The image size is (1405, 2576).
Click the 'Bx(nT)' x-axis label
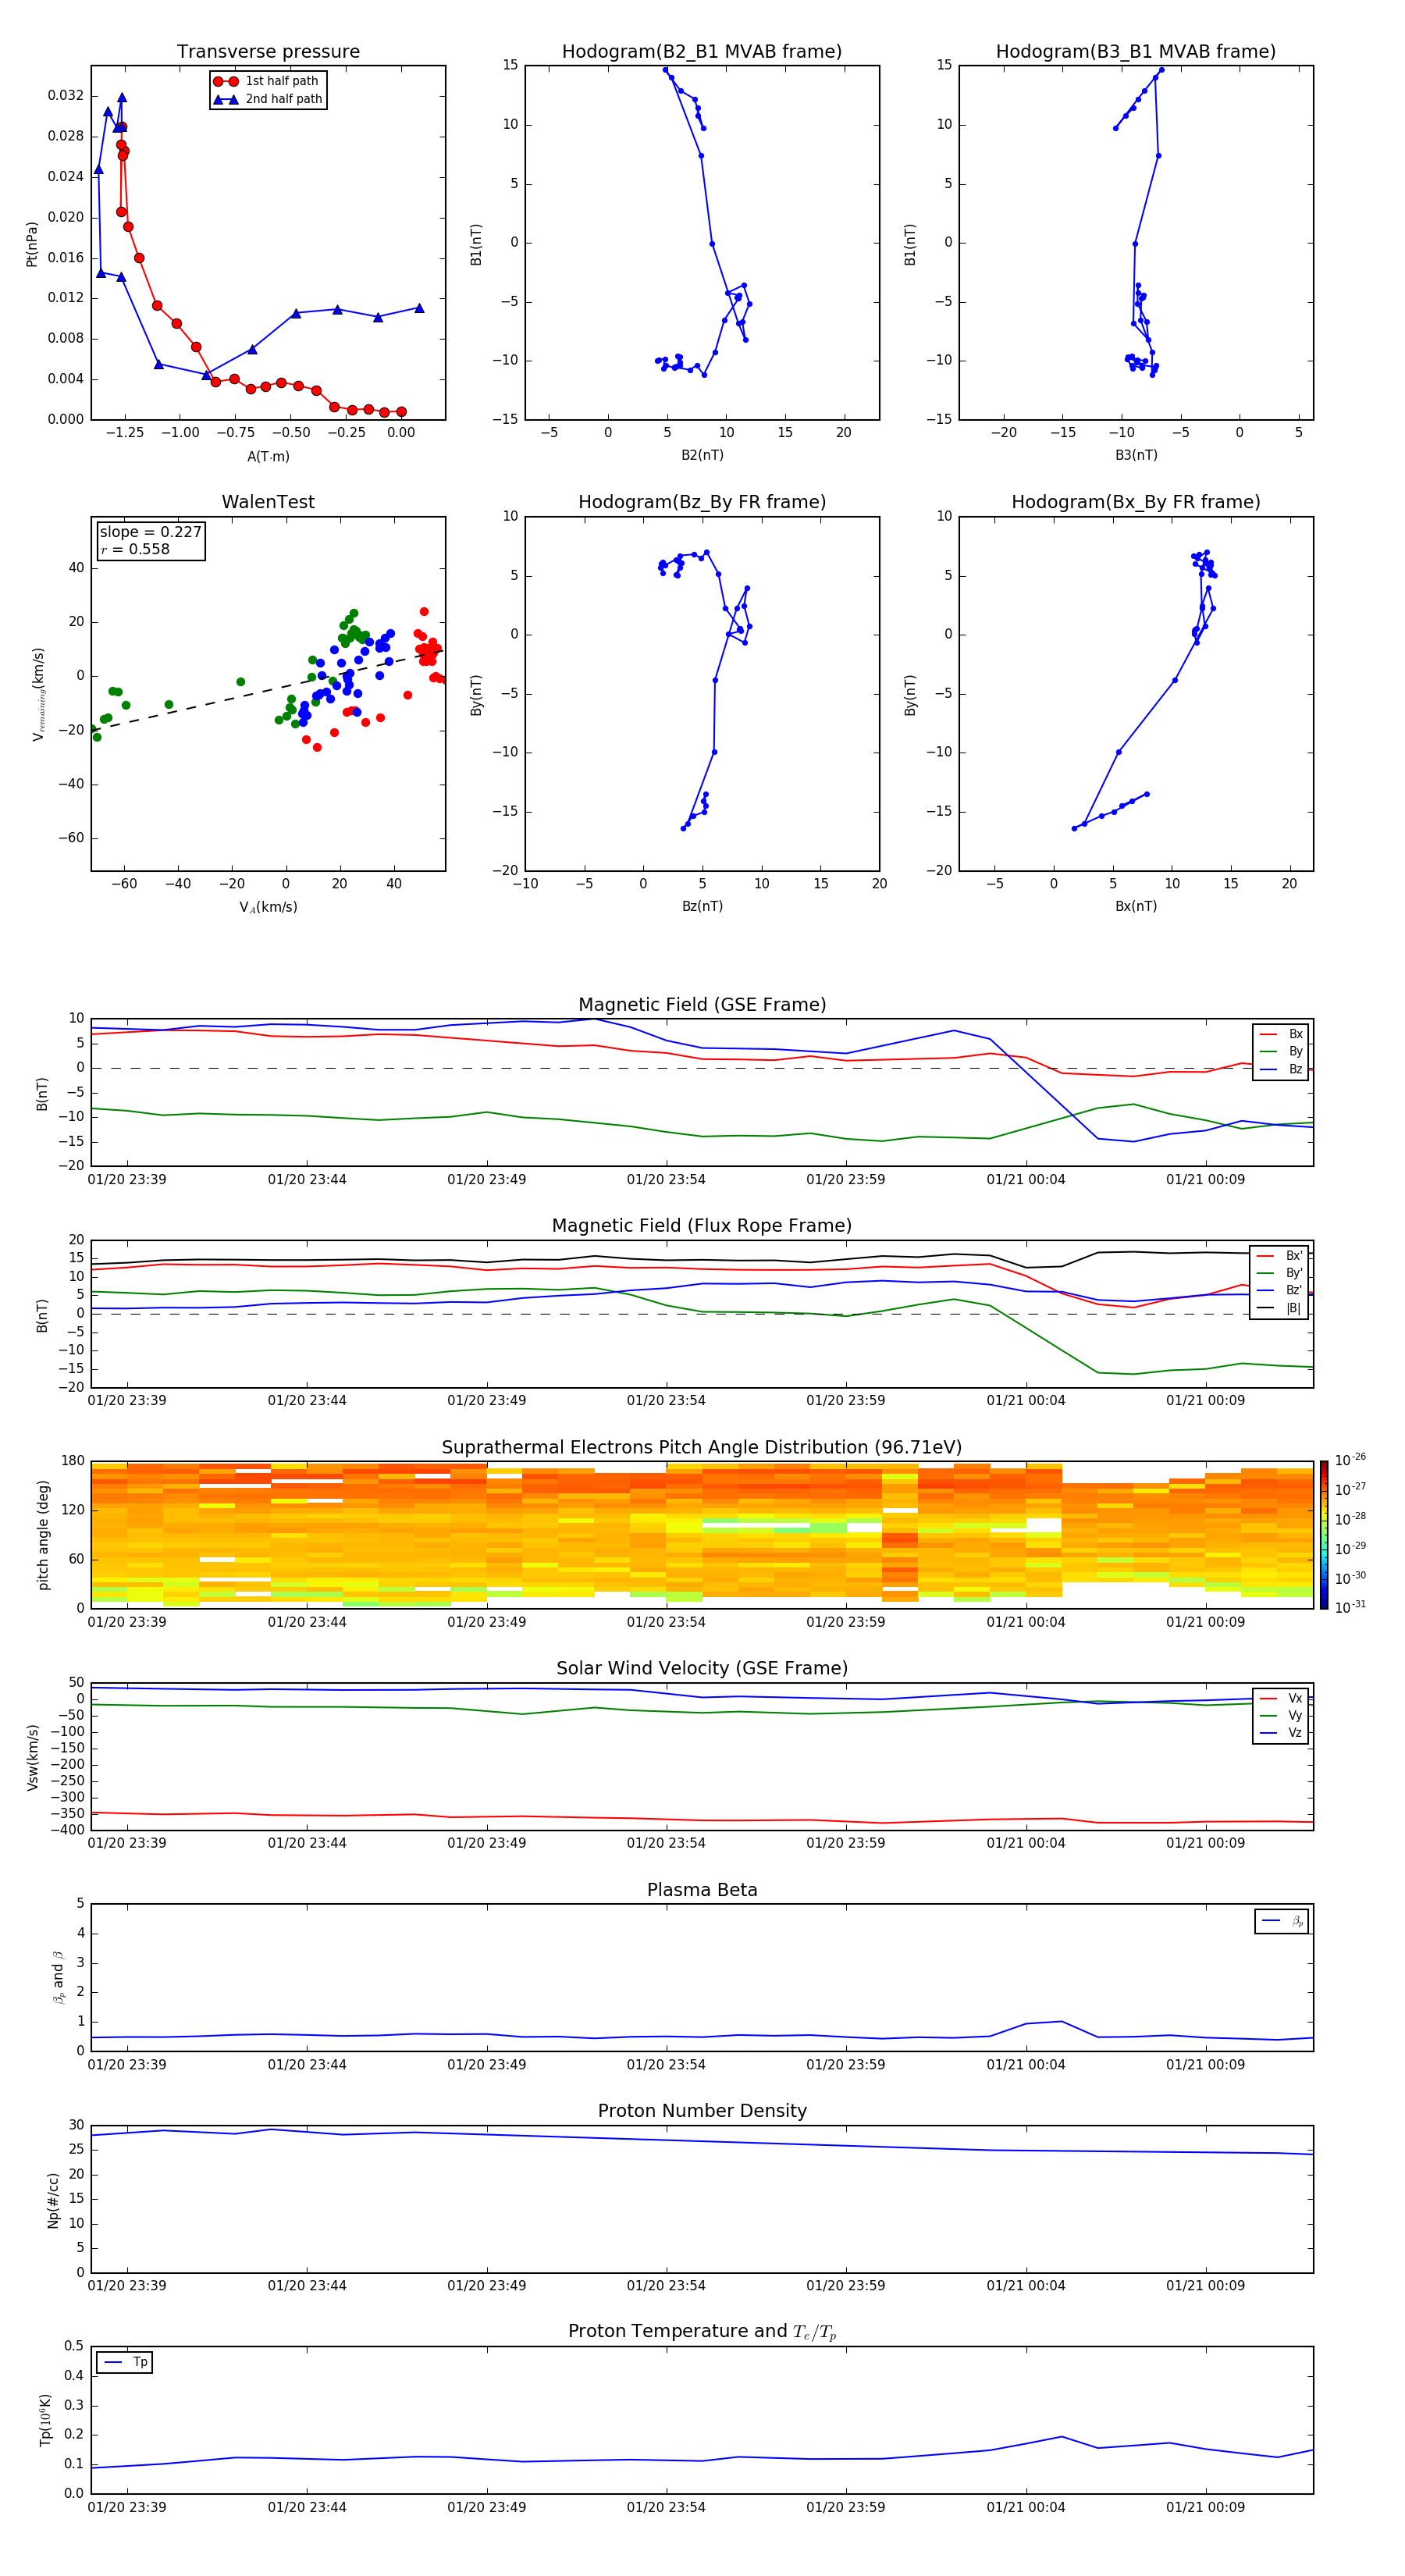point(1136,907)
